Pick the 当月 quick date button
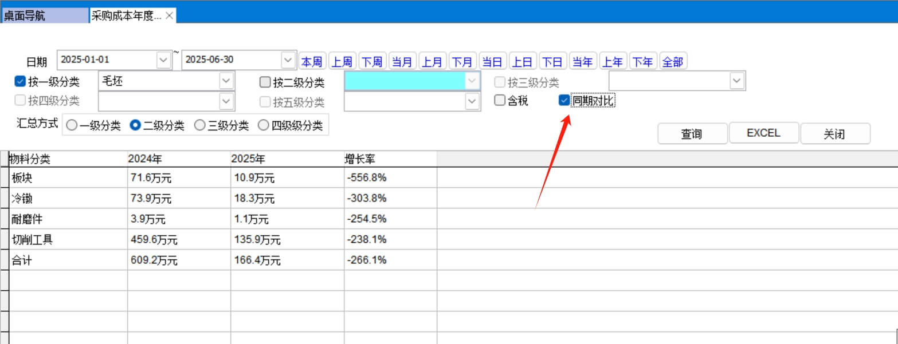The height and width of the screenshot is (344, 898). tap(402, 62)
